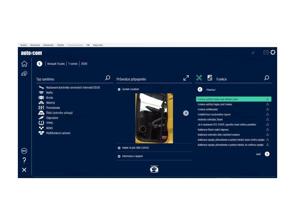Show next socket location image

pyautogui.click(x=186, y=113)
